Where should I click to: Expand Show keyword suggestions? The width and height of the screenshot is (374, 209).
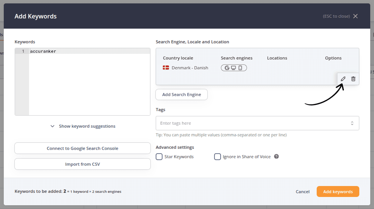pyautogui.click(x=83, y=126)
